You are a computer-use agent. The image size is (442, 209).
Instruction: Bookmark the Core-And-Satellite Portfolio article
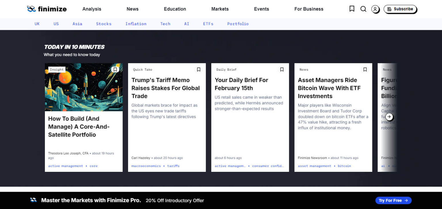pos(115,69)
